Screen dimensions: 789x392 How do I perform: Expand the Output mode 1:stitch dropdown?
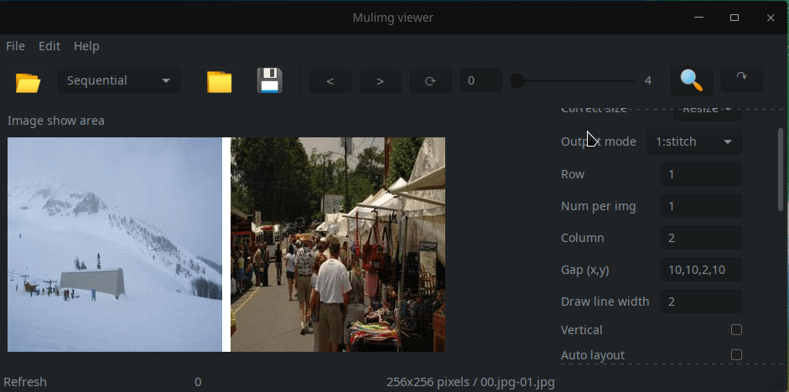tap(694, 142)
